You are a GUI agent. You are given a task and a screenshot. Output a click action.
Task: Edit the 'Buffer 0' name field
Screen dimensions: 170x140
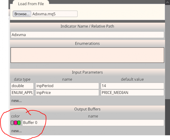click(x=93, y=123)
